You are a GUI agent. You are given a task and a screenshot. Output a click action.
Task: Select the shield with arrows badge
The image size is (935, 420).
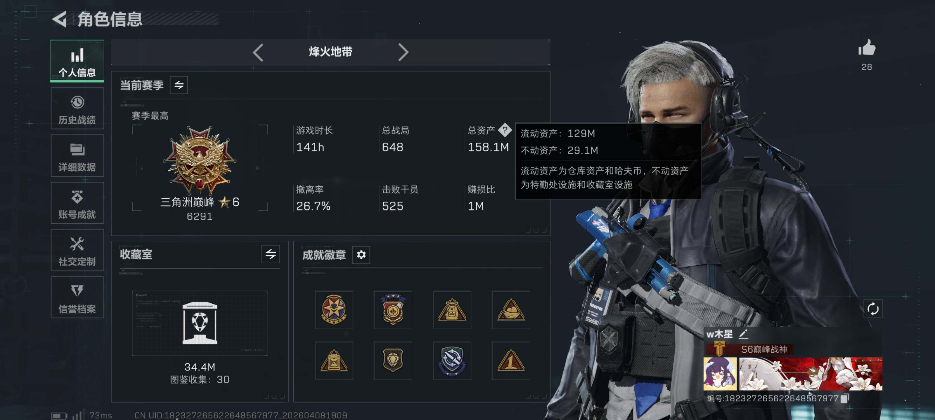pos(452,360)
